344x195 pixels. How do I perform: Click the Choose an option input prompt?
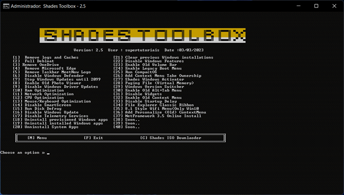25,153
